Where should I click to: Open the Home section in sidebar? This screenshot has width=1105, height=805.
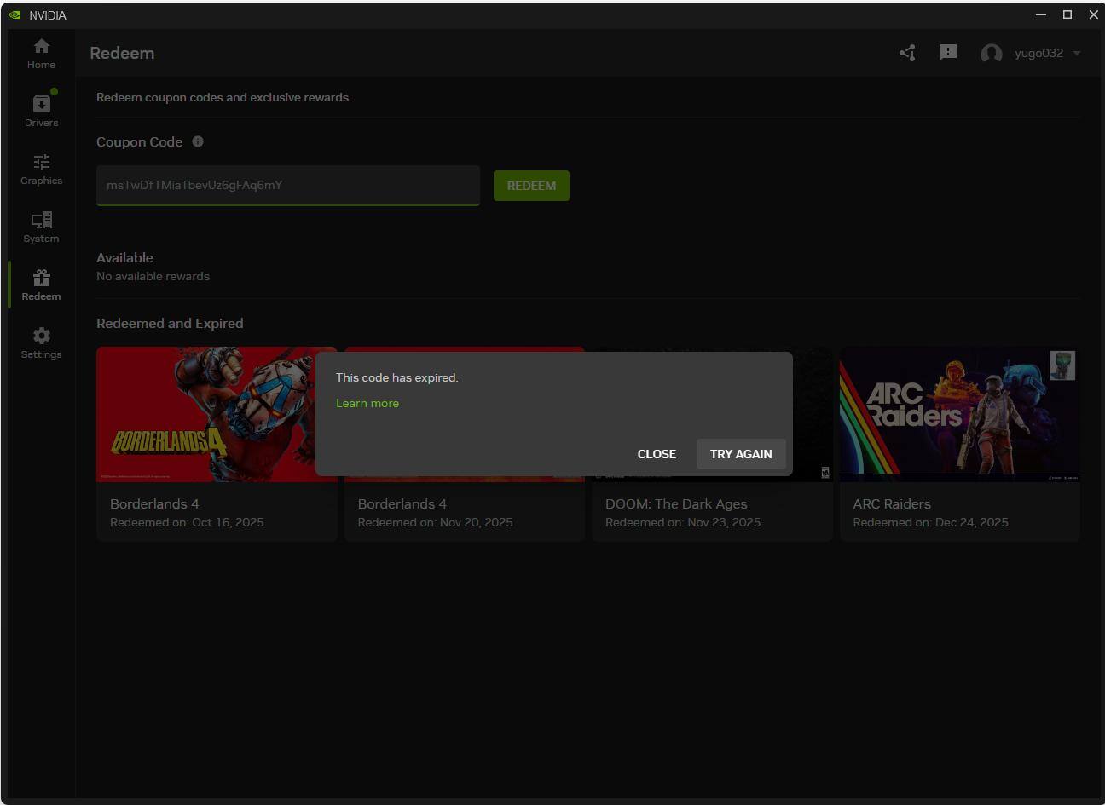click(x=41, y=53)
